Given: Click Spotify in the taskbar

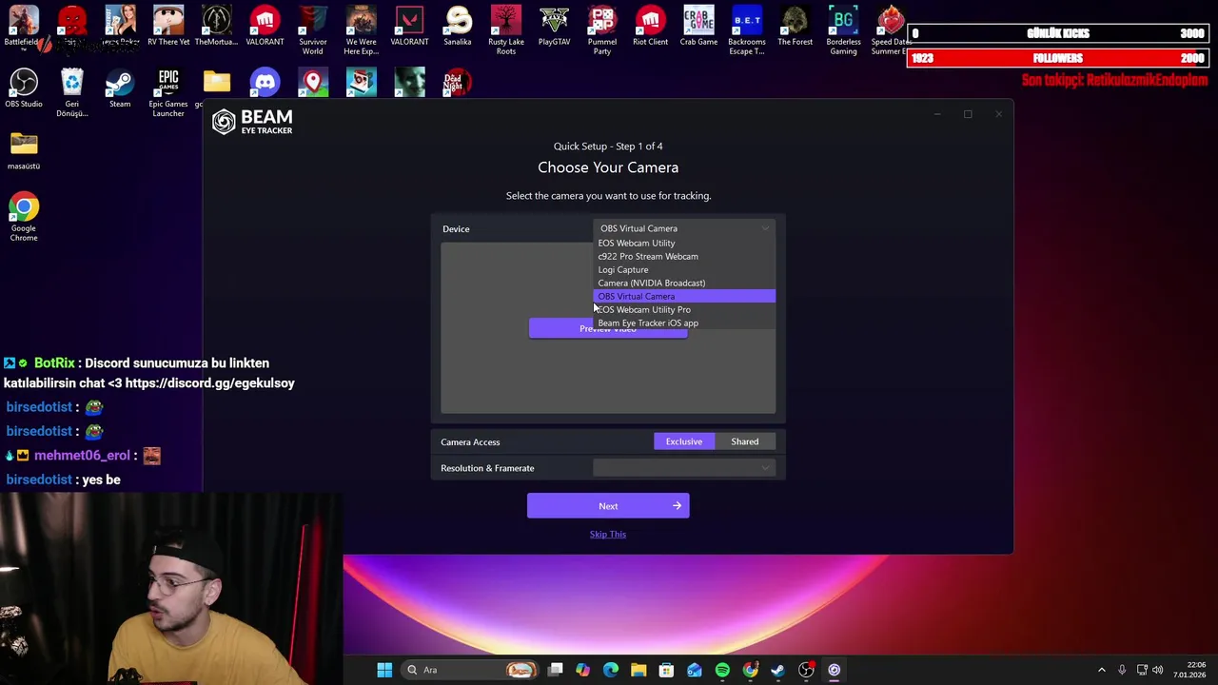Looking at the screenshot, I should (722, 670).
